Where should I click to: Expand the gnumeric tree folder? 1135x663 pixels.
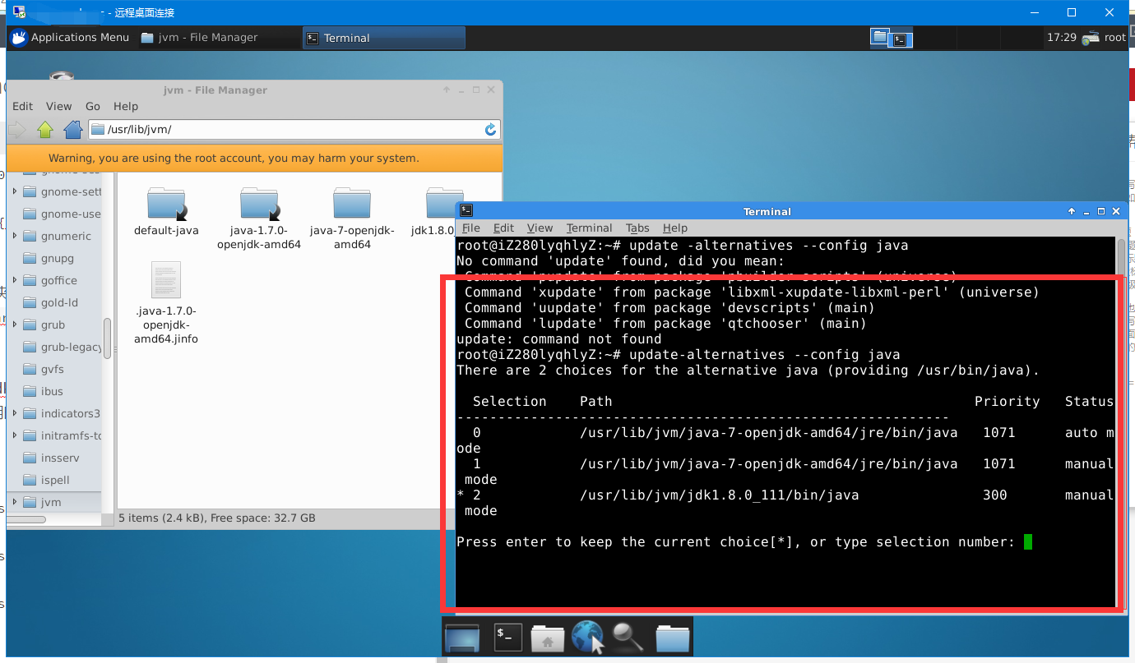point(15,236)
